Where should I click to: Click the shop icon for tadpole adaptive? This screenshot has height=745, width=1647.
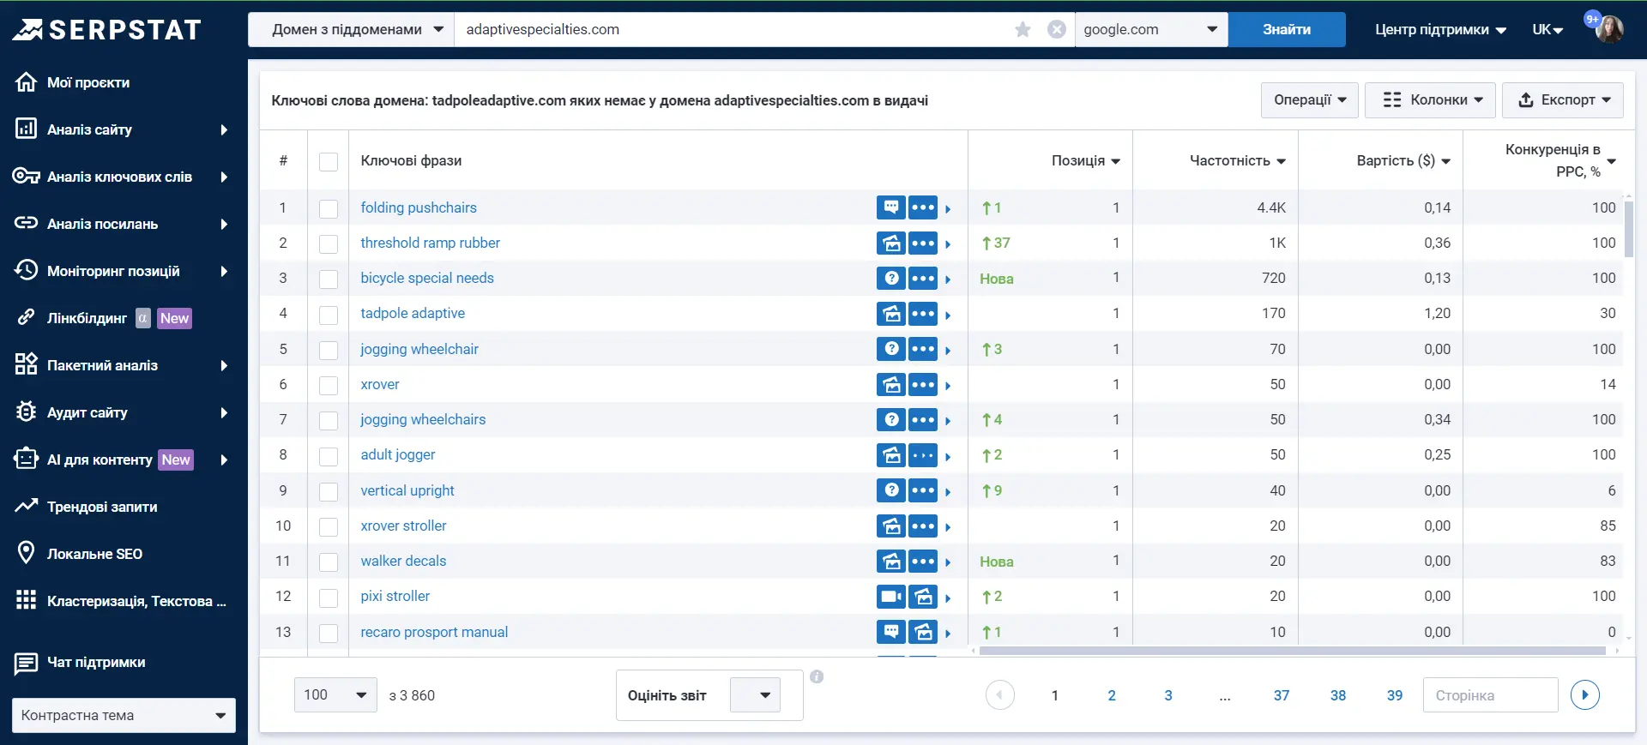891,314
